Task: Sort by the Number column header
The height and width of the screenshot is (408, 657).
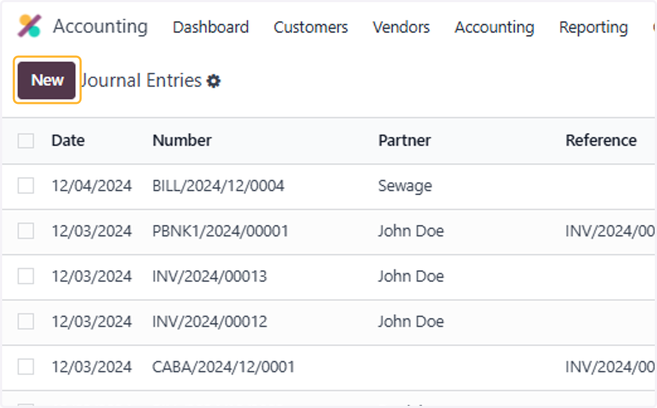Action: click(x=182, y=141)
